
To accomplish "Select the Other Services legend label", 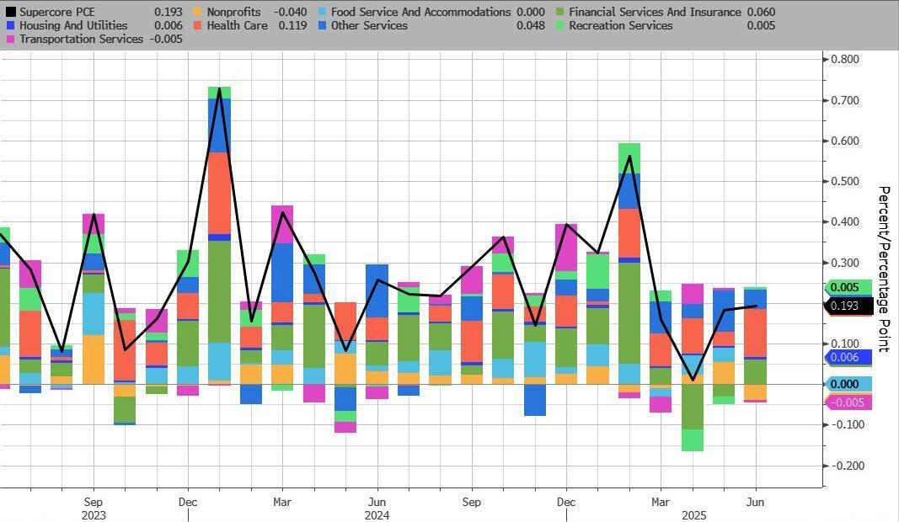I will pyautogui.click(x=369, y=26).
